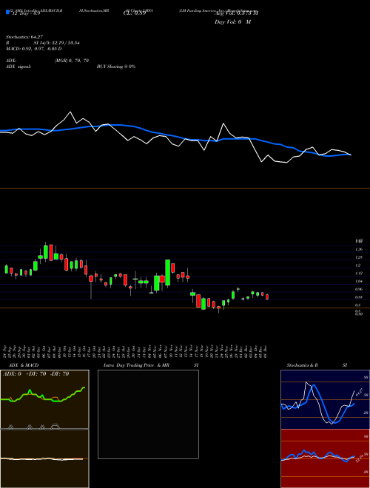Click the 52.19 label on red RSI chart

tap(360, 458)
